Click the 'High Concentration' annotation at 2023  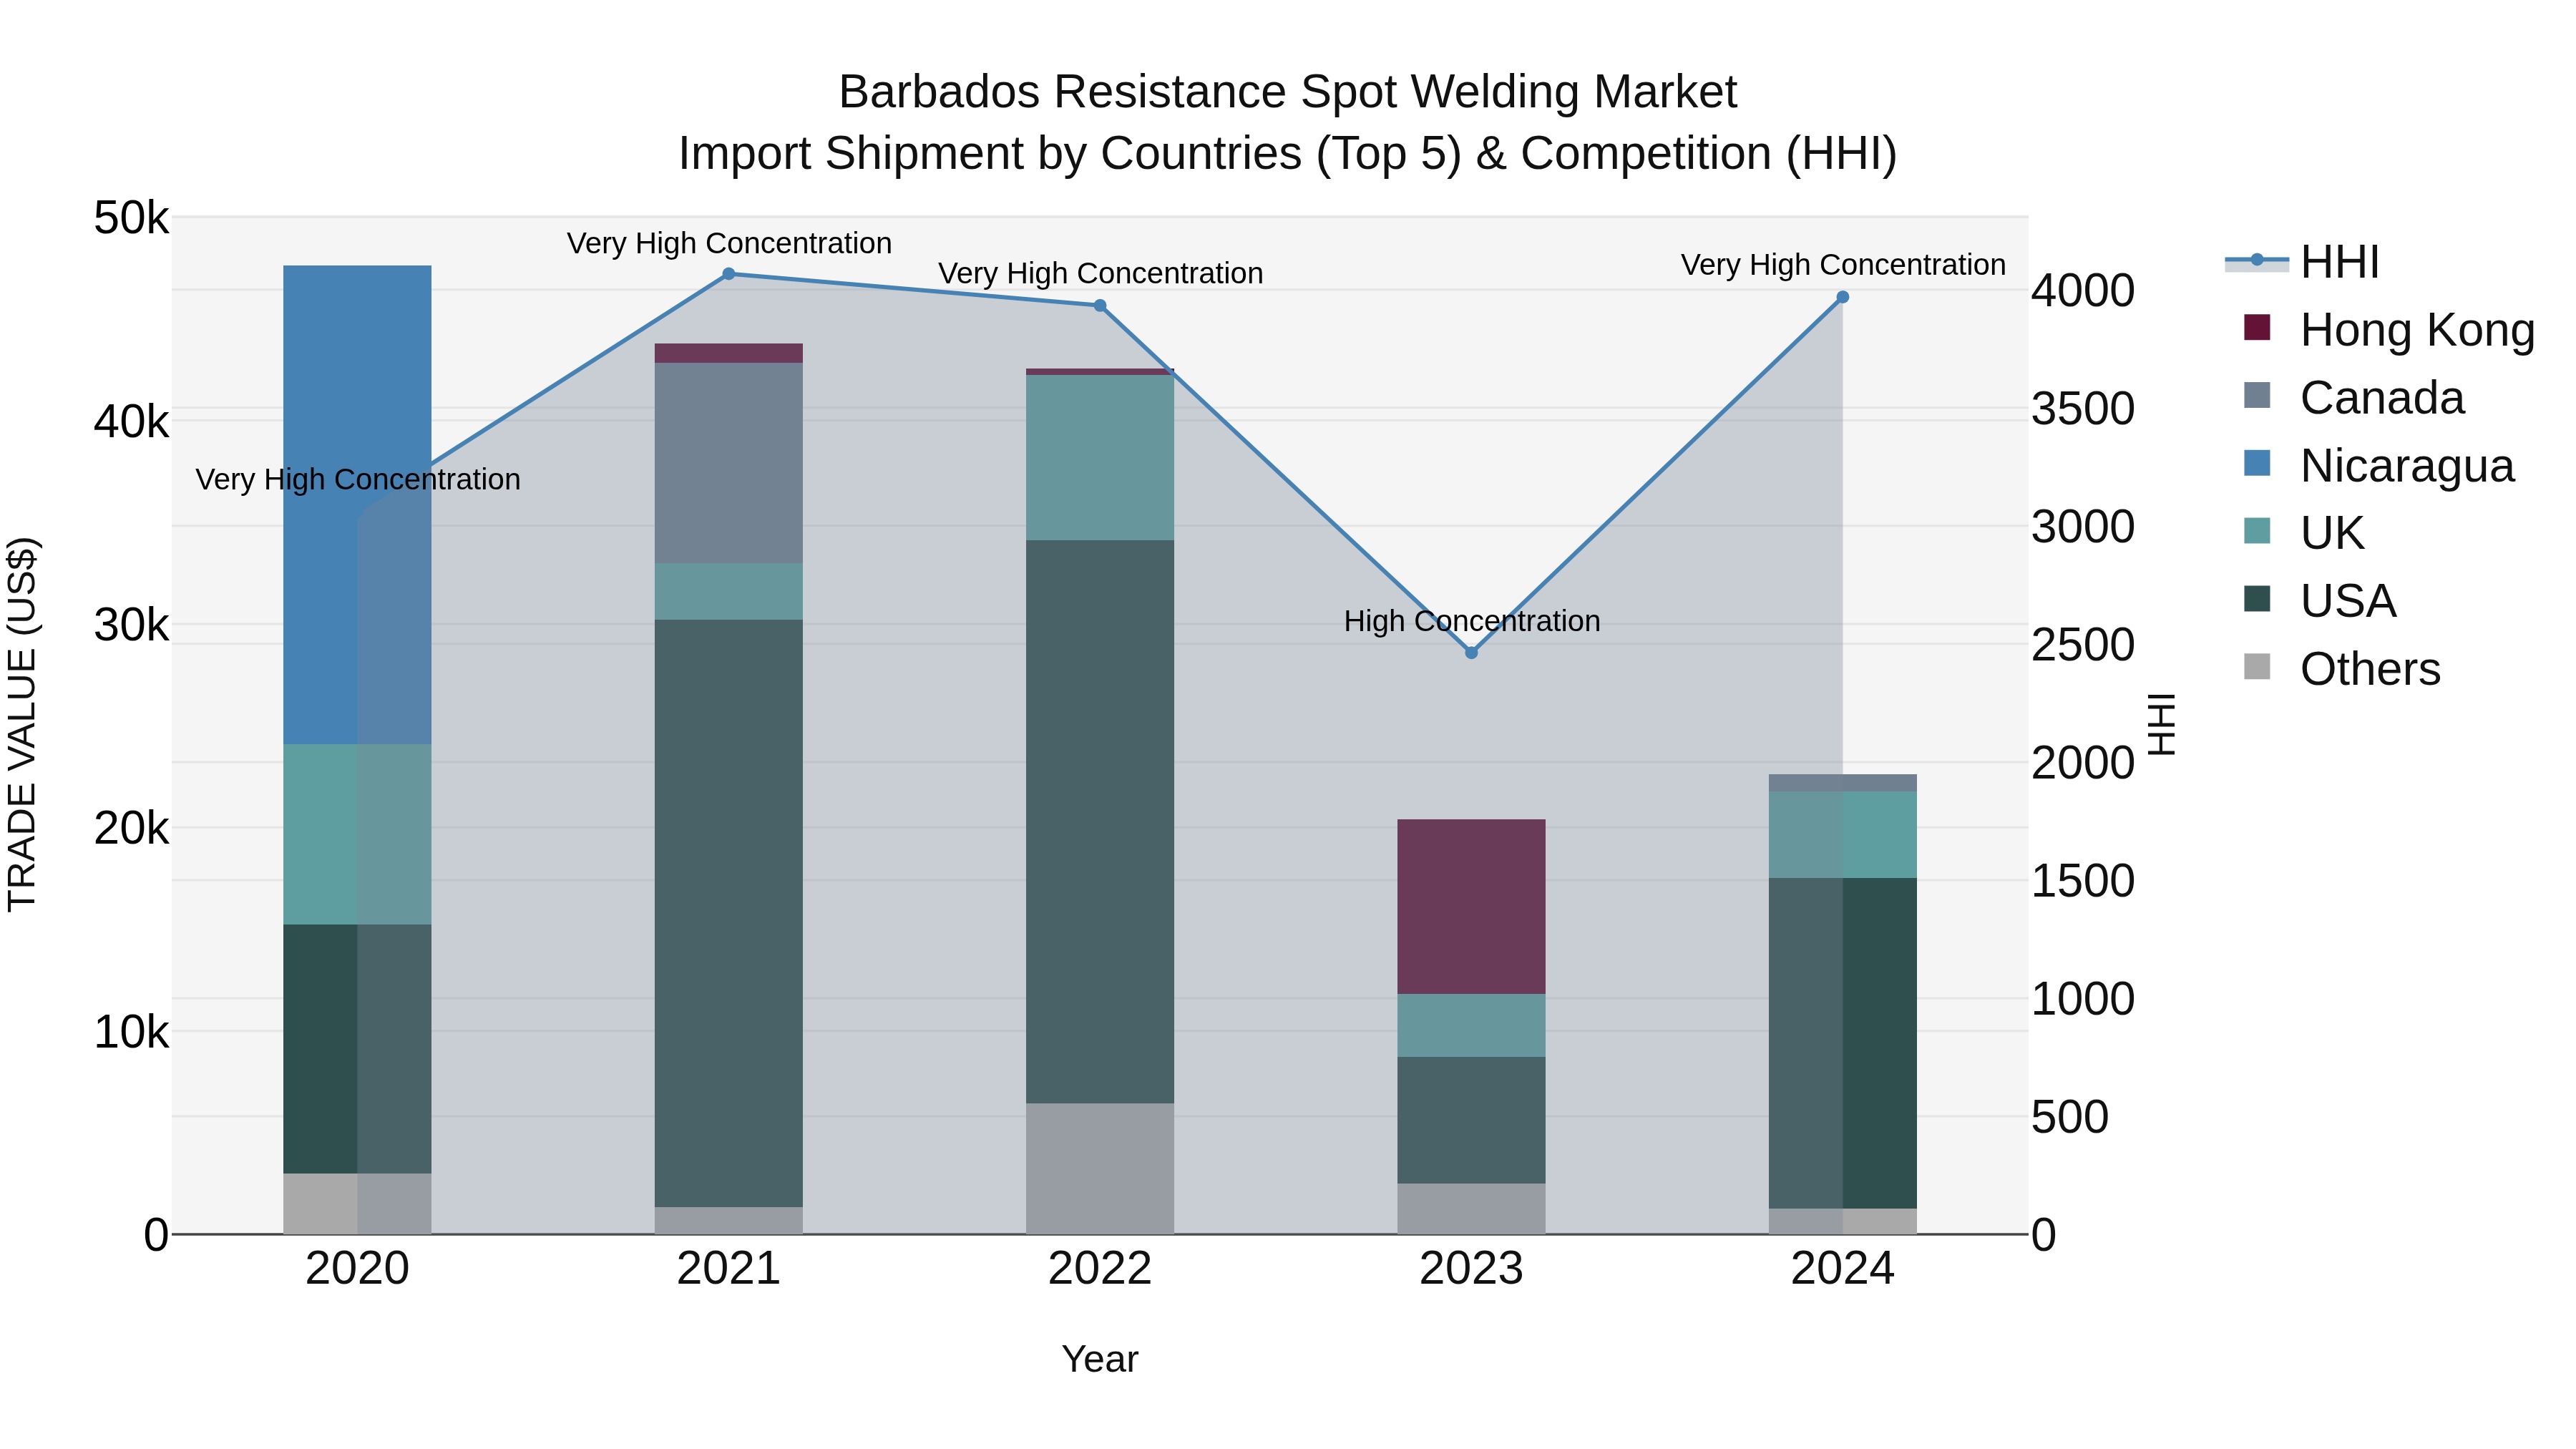[1472, 621]
